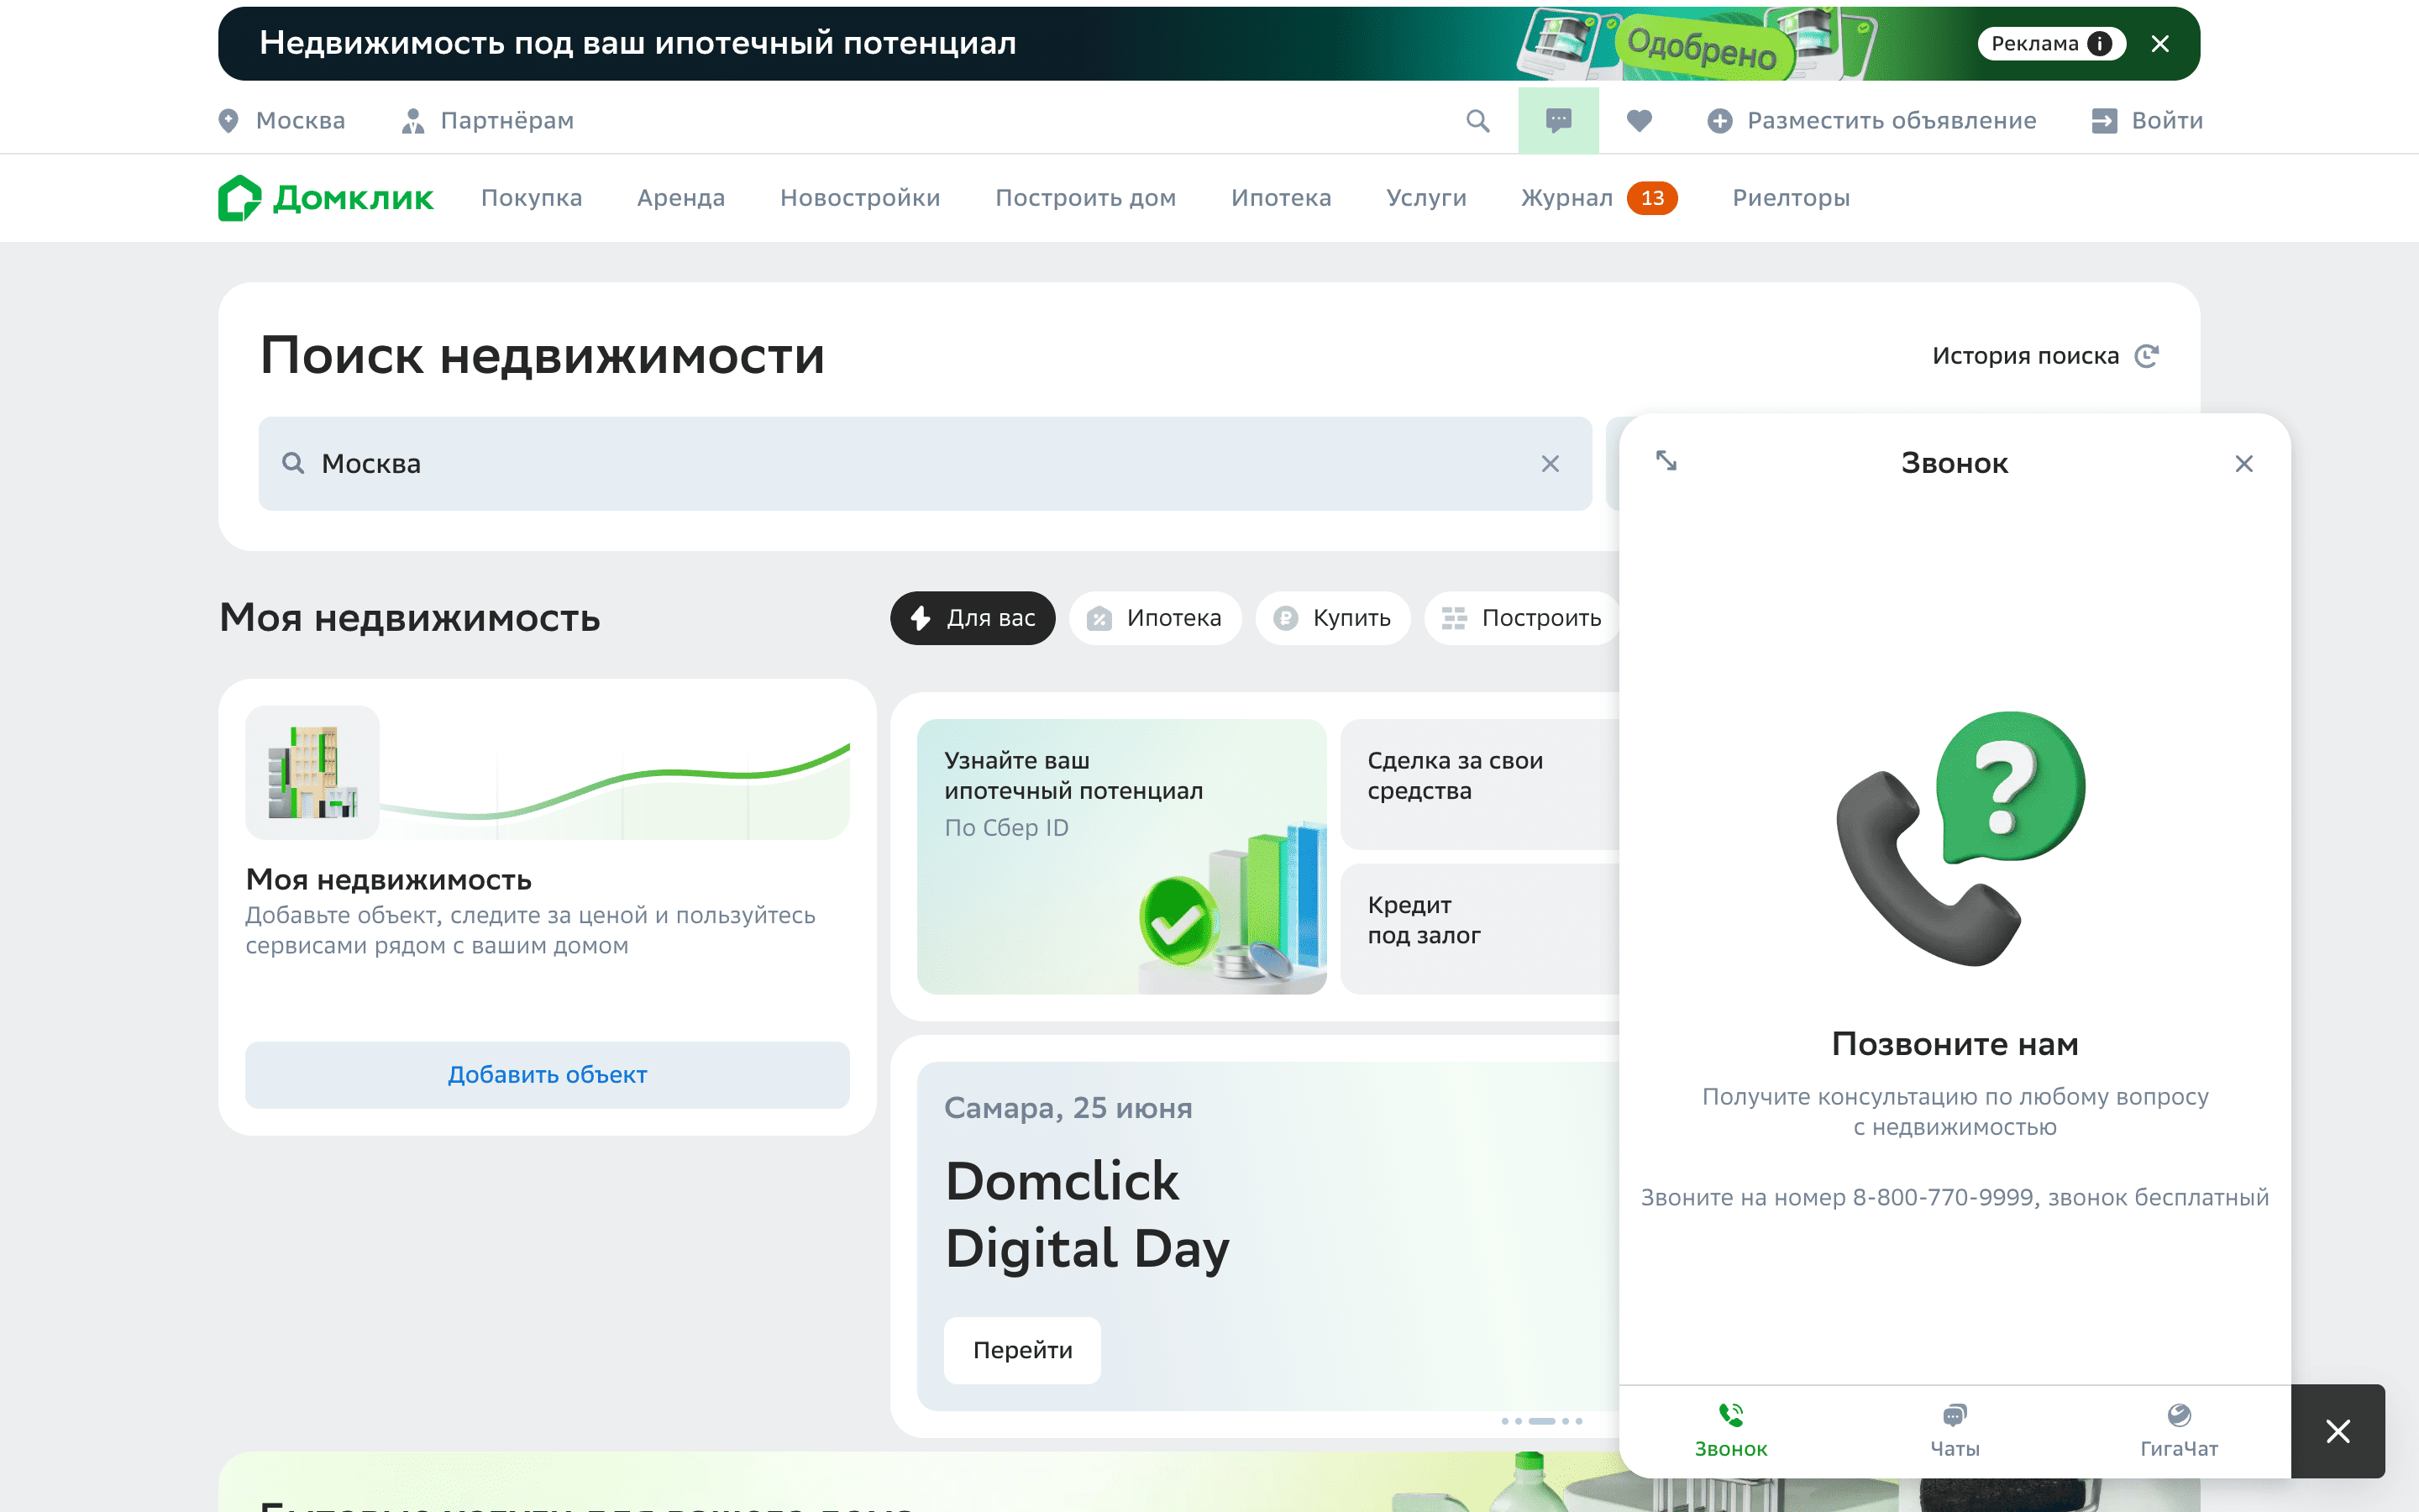The image size is (2419, 1512).
Task: Clear the Москва search field text
Action: (x=1551, y=464)
